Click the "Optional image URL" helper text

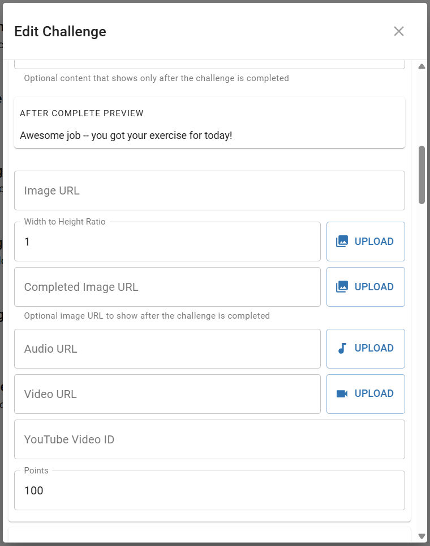(x=147, y=316)
